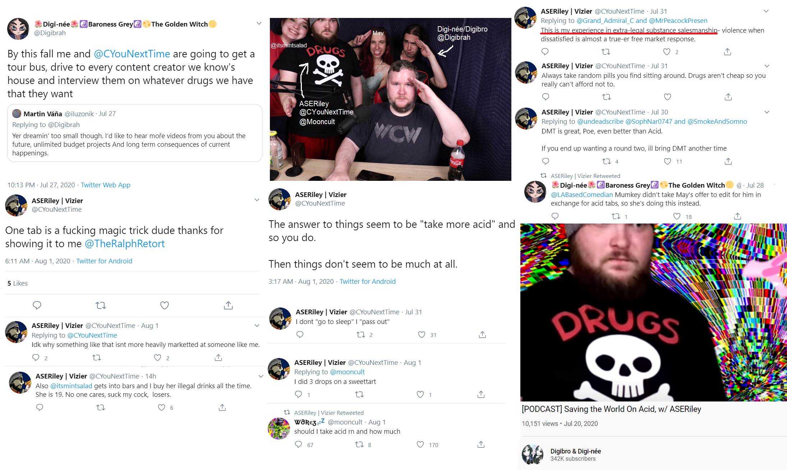Open the Digibro & Digi-née channel avatar
Screen dimensions: 787x470
pos(533,454)
